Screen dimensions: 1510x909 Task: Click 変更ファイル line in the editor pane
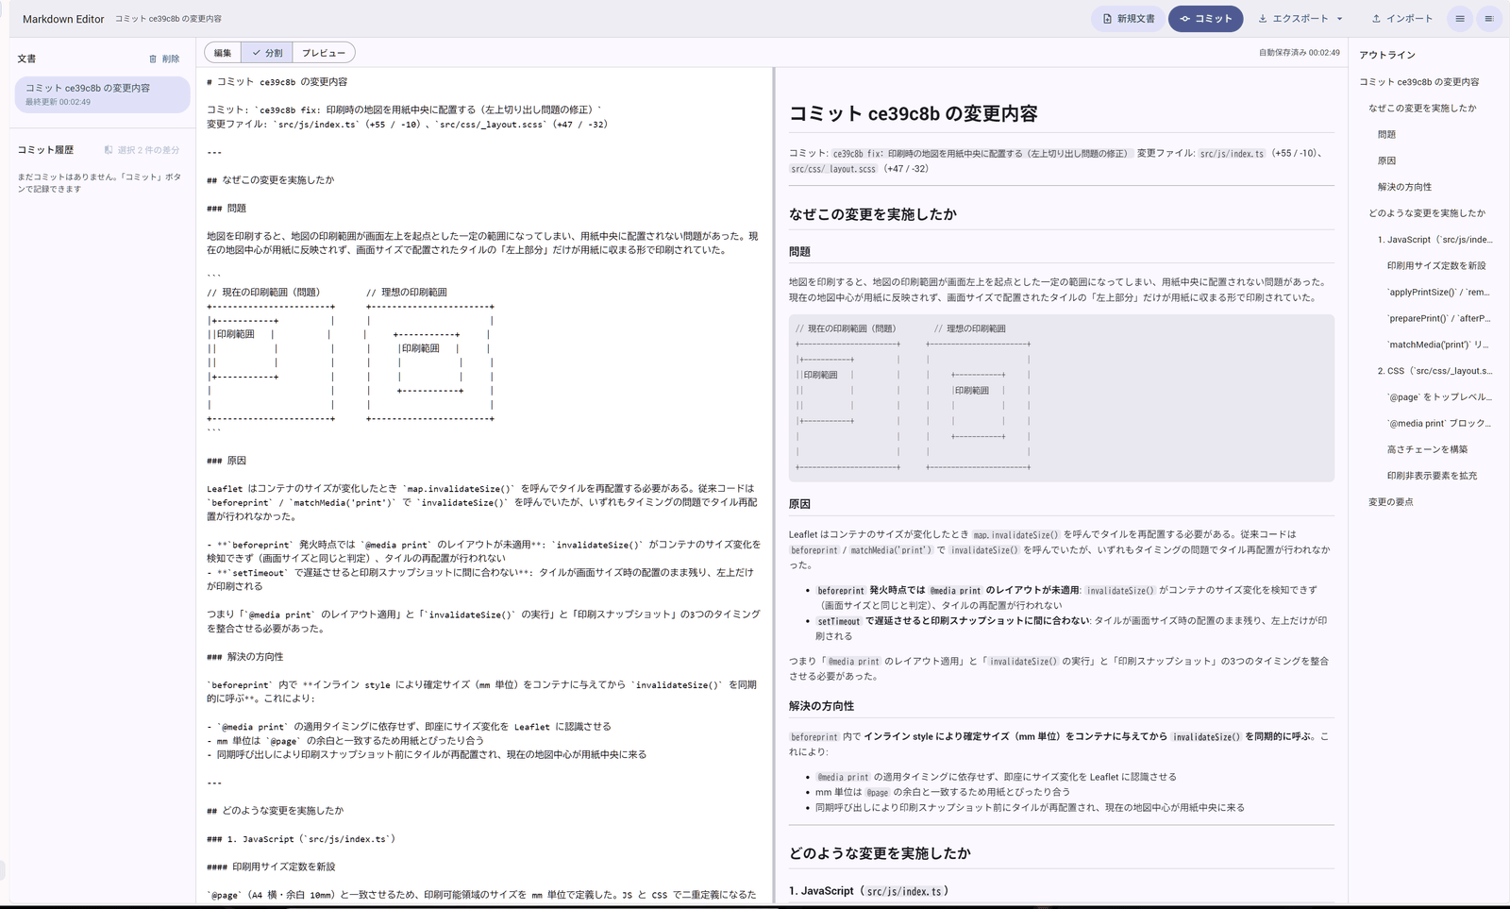click(407, 125)
